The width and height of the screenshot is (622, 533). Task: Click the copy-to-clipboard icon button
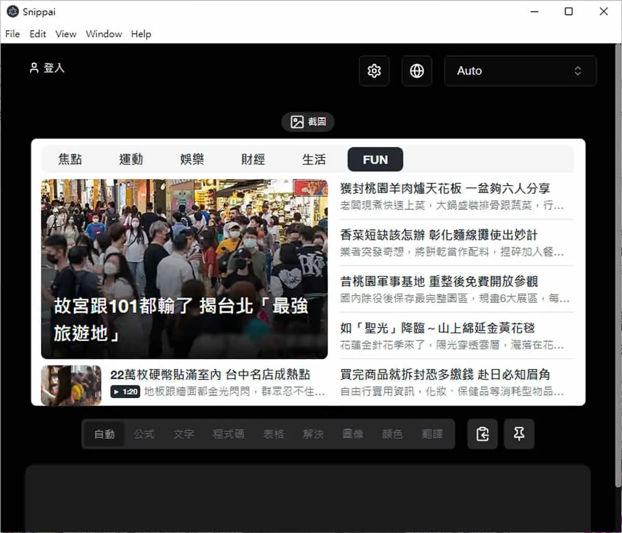[483, 434]
